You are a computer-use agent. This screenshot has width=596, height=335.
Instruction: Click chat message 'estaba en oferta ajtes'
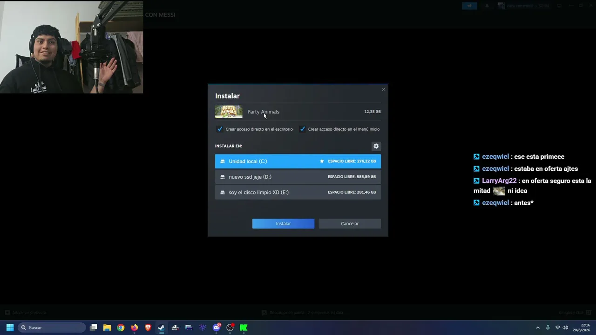click(x=546, y=169)
